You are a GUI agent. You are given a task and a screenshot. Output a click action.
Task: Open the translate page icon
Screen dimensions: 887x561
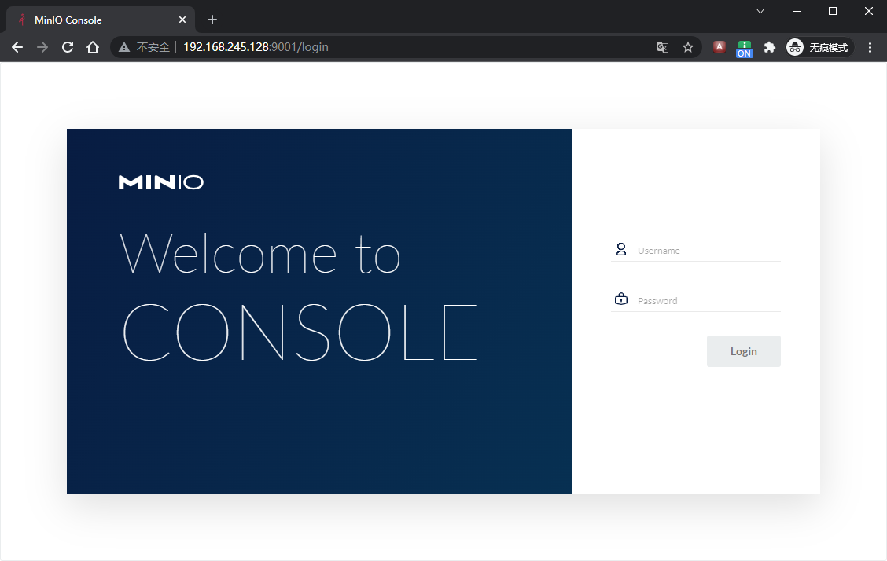click(662, 47)
